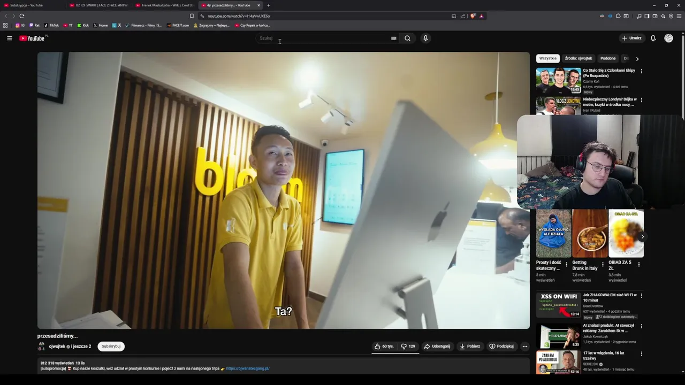Viewport: 685px width, 385px height.
Task: Bookmark this page from the address bar
Action: [192, 16]
